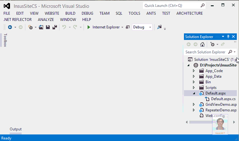Open the DEBUG menu
The image size is (239, 141).
pyautogui.click(x=87, y=13)
